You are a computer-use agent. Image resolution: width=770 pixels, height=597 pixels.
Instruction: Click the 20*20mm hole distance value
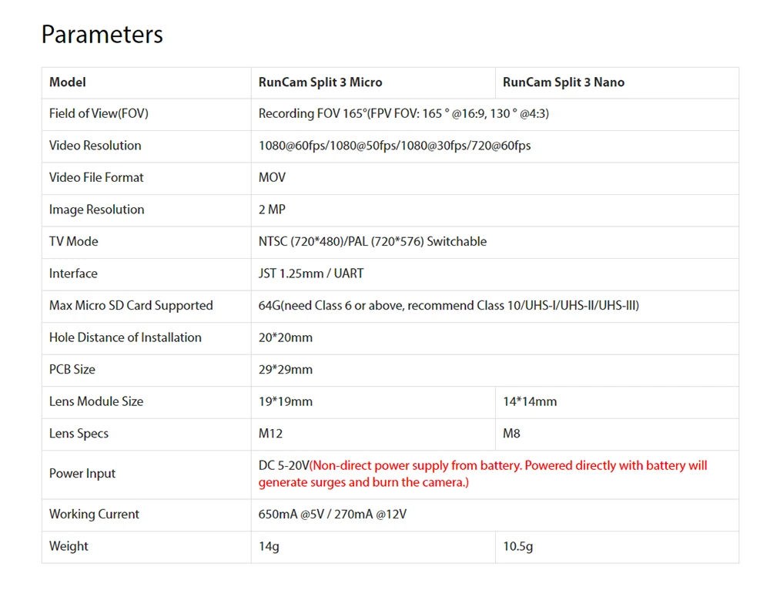tap(286, 337)
